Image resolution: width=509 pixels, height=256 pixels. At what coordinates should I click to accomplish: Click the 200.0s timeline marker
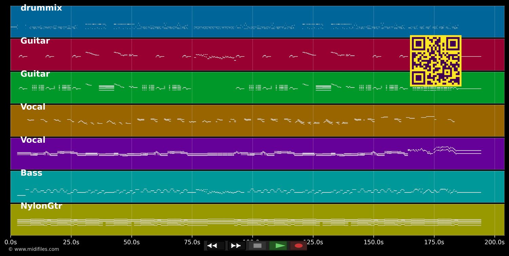495,242
